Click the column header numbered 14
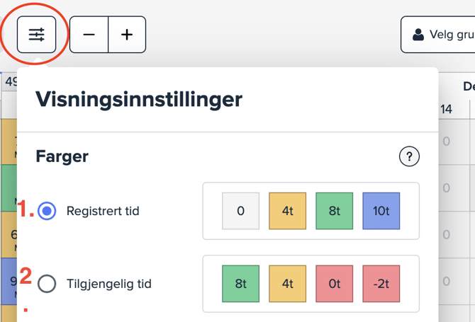 click(446, 109)
